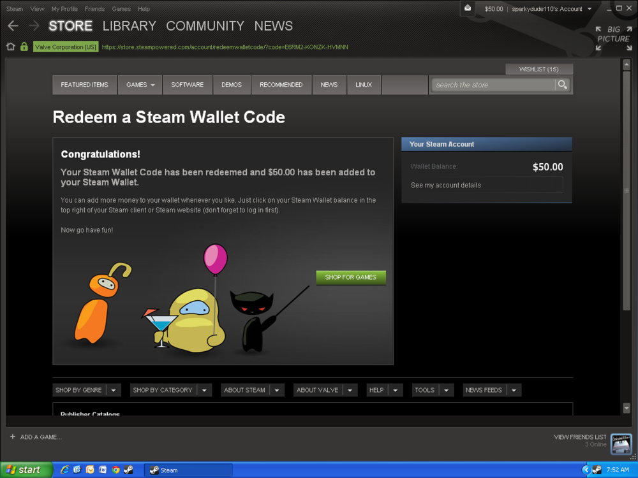Switch to the COMMUNITY section
Screen dimensions: 638x478
pyautogui.click(x=205, y=26)
